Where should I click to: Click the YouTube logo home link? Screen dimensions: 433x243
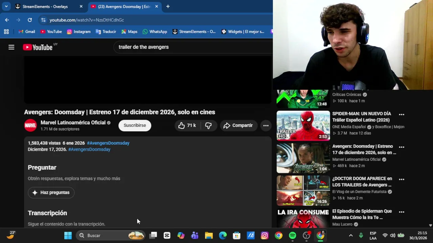pos(38,47)
